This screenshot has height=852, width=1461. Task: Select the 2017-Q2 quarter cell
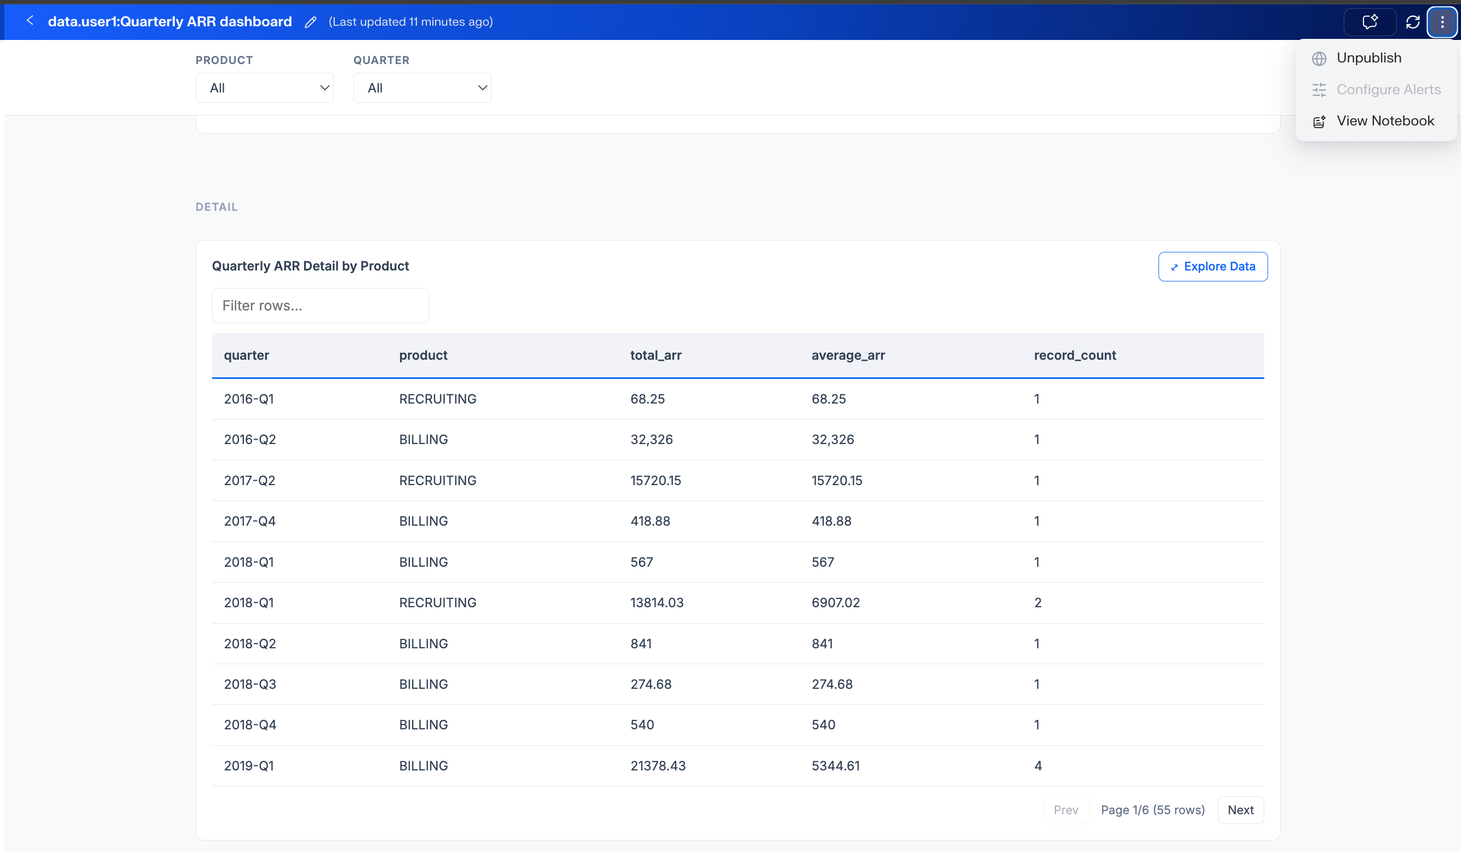[249, 481]
